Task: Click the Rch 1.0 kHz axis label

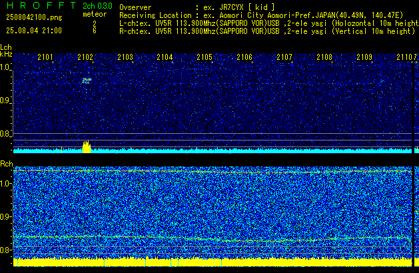Action: click(x=5, y=184)
